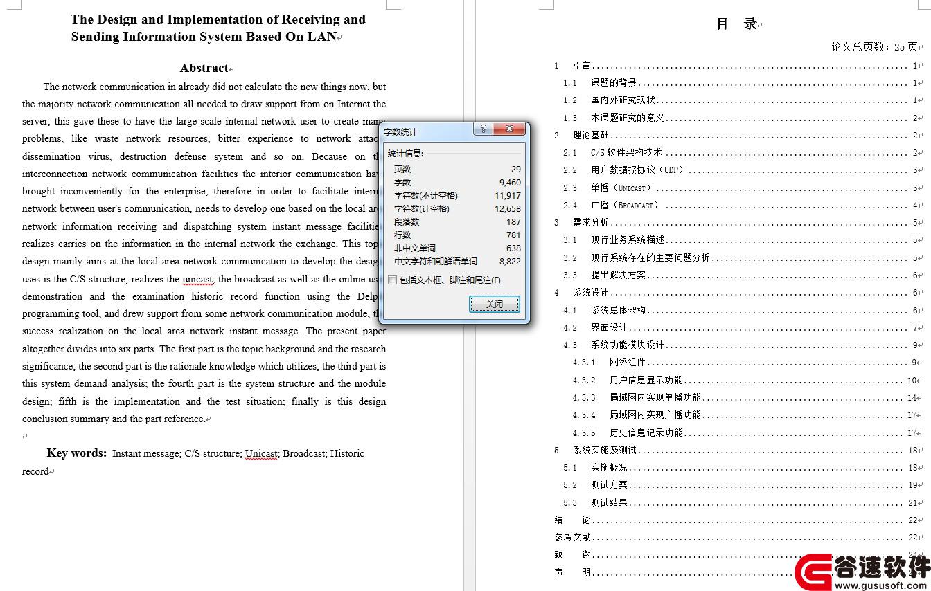Click the 字数统计 dialog title
Image resolution: width=931 pixels, height=591 pixels.
(400, 131)
